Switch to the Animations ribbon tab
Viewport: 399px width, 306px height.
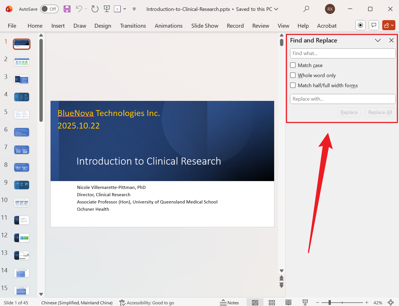point(168,25)
